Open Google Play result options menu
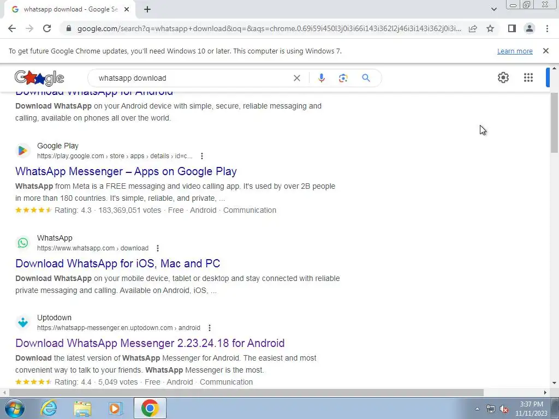This screenshot has width=559, height=419. coord(202,156)
